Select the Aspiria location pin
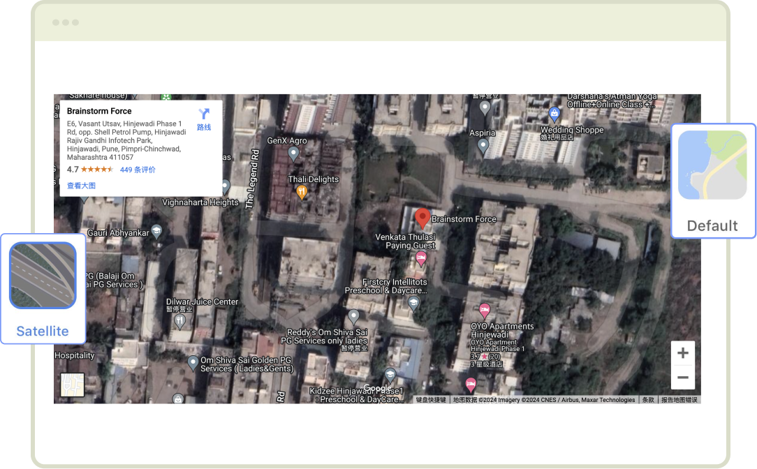This screenshot has width=757, height=469. [x=483, y=146]
